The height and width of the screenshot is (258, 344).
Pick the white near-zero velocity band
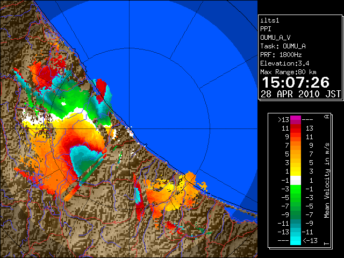pyautogui.click(x=296, y=181)
